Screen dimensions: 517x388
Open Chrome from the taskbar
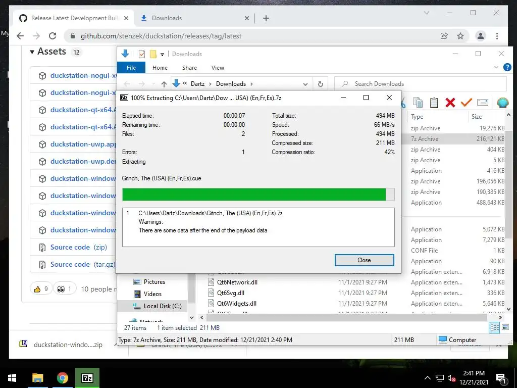pyautogui.click(x=62, y=378)
